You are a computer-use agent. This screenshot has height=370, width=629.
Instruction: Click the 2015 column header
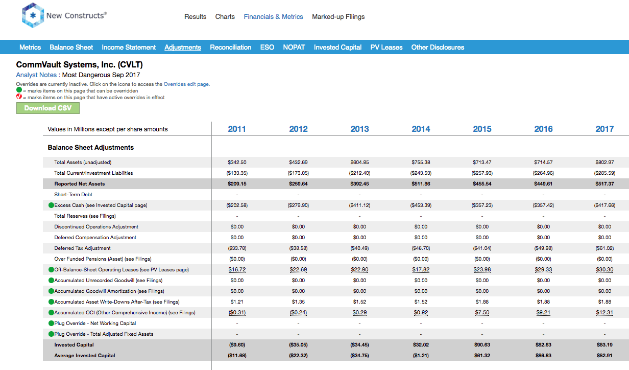(482, 129)
